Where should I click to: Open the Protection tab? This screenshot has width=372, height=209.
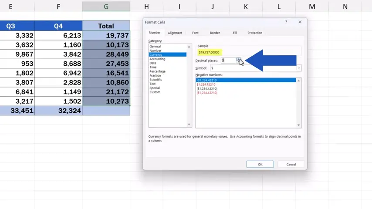click(x=255, y=33)
